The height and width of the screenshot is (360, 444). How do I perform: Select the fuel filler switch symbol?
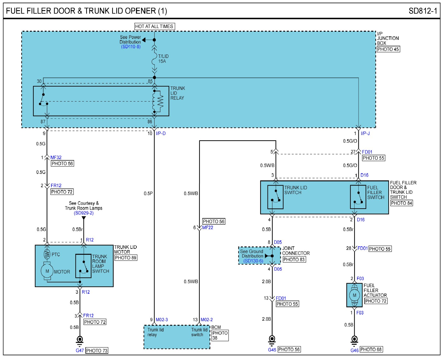(358, 197)
